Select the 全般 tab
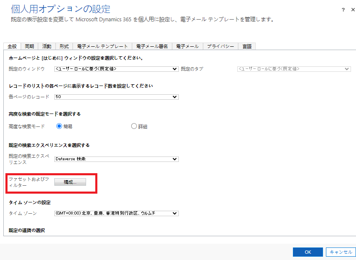Image resolution: width=356 pixels, height=260 pixels. point(12,46)
